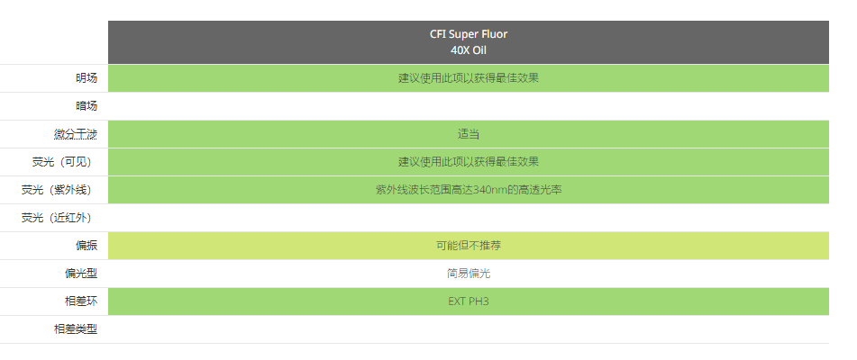Click the 偏光型 row label
This screenshot has width=857, height=360.
tap(81, 274)
